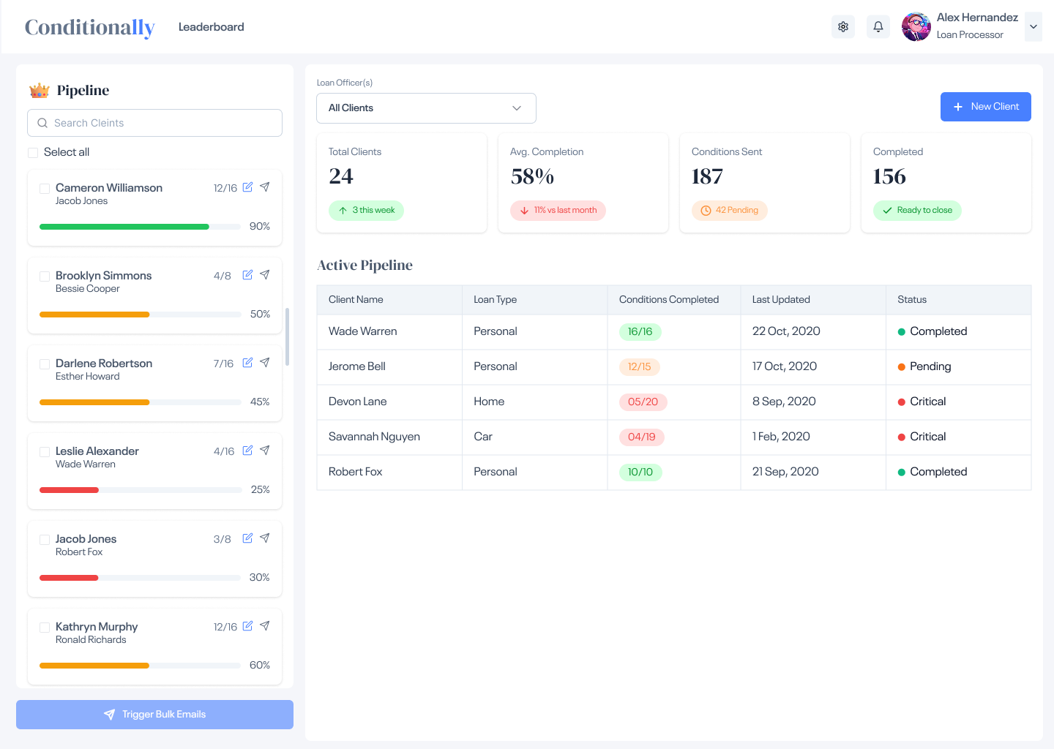Click the Search Clients input field
Image resolution: width=1054 pixels, height=749 pixels.
click(154, 123)
